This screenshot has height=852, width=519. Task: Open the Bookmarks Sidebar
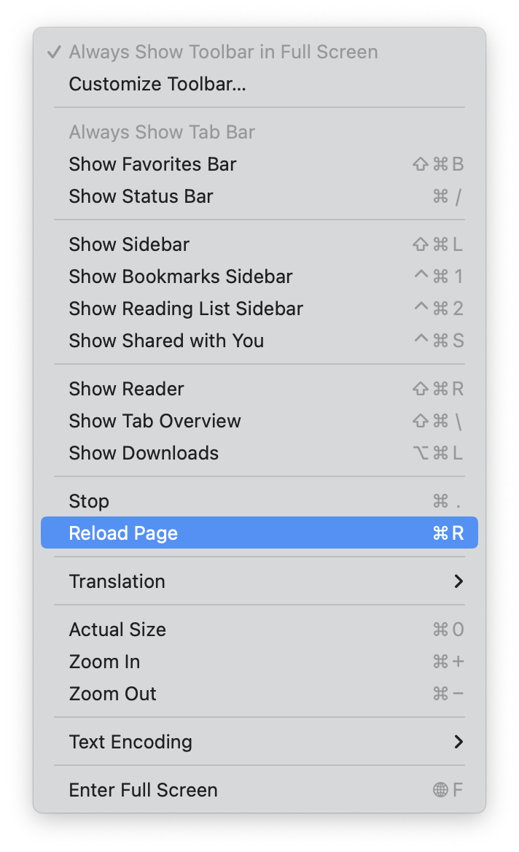(180, 277)
